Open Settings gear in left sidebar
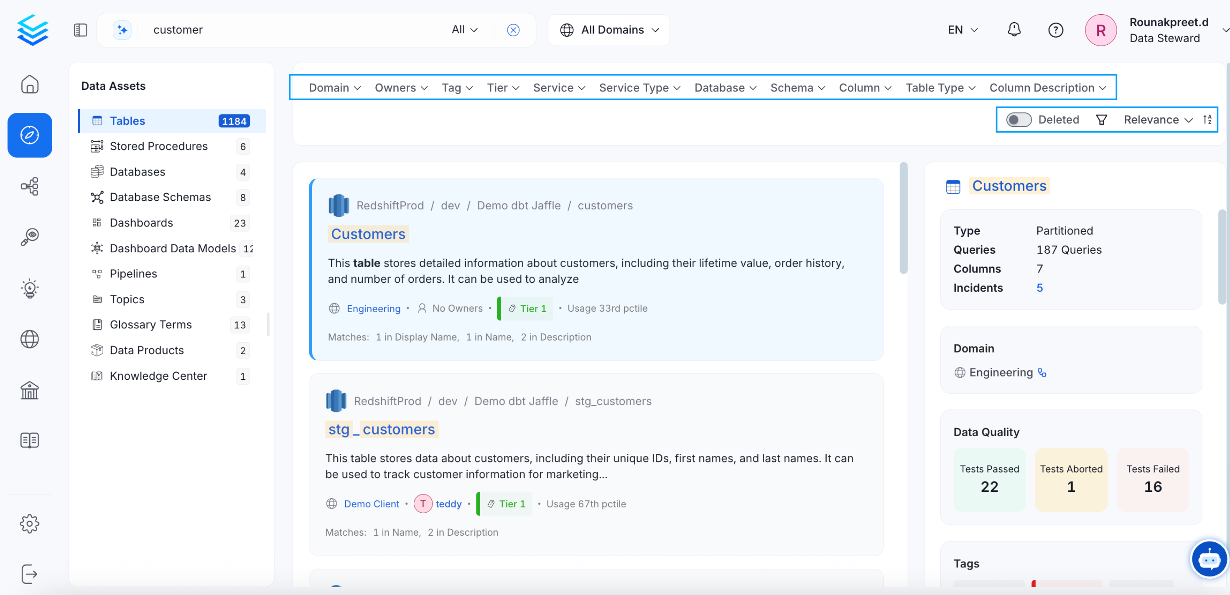The width and height of the screenshot is (1230, 595). click(x=30, y=524)
